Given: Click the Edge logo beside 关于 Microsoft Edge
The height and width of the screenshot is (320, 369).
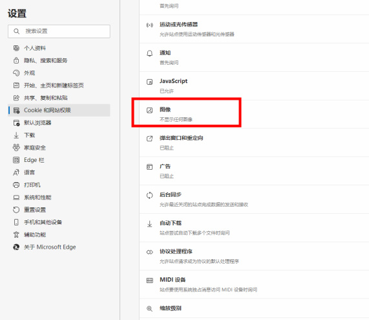Looking at the screenshot, I should coord(16,247).
